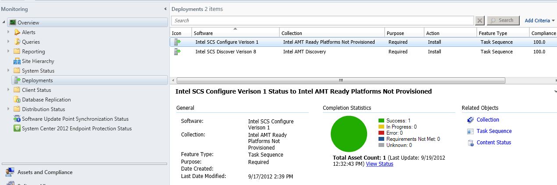Open the View Status link
This screenshot has height=185, width=557.
(379, 164)
